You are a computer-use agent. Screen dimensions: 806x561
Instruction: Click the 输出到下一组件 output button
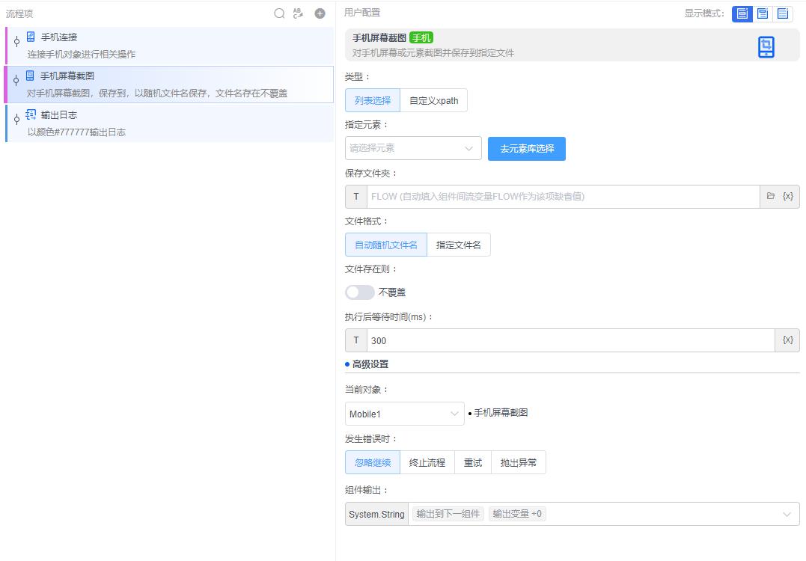pyautogui.click(x=447, y=514)
